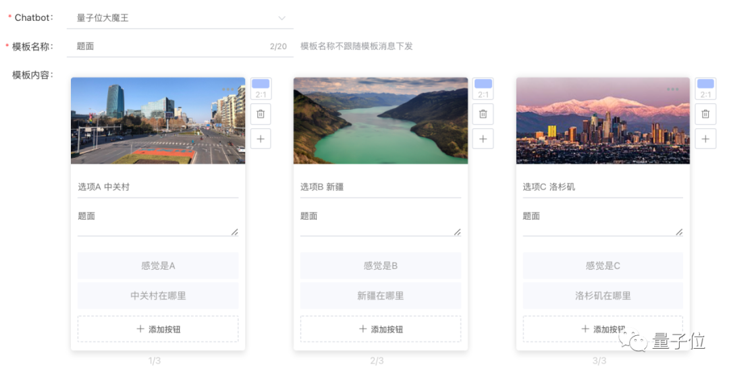Click the 2/3 card index label
Viewport: 729px width, 373px height.
tap(377, 360)
